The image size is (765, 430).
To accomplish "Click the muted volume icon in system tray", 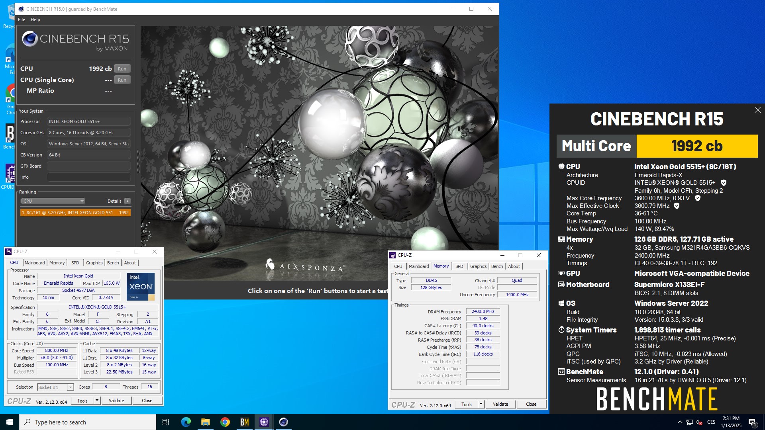I will point(699,422).
